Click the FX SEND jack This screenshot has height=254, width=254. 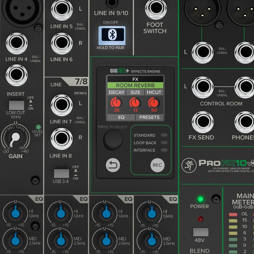(202, 122)
